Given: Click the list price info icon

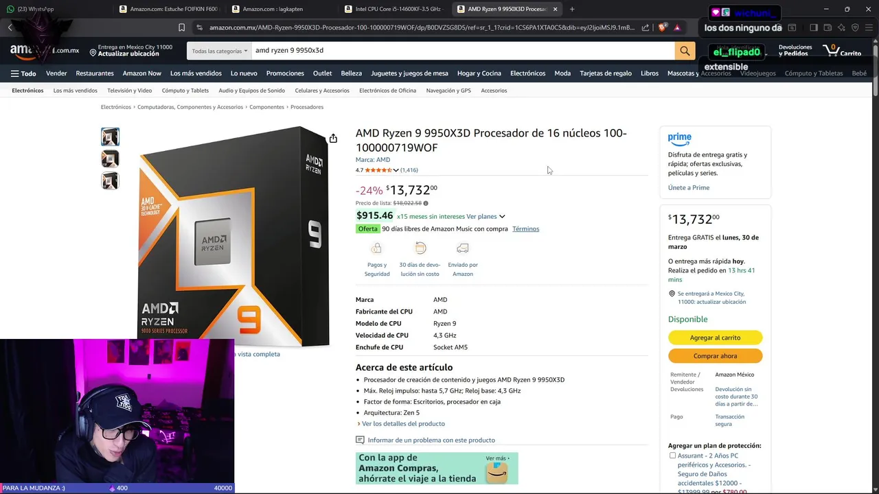Looking at the screenshot, I should (x=426, y=203).
